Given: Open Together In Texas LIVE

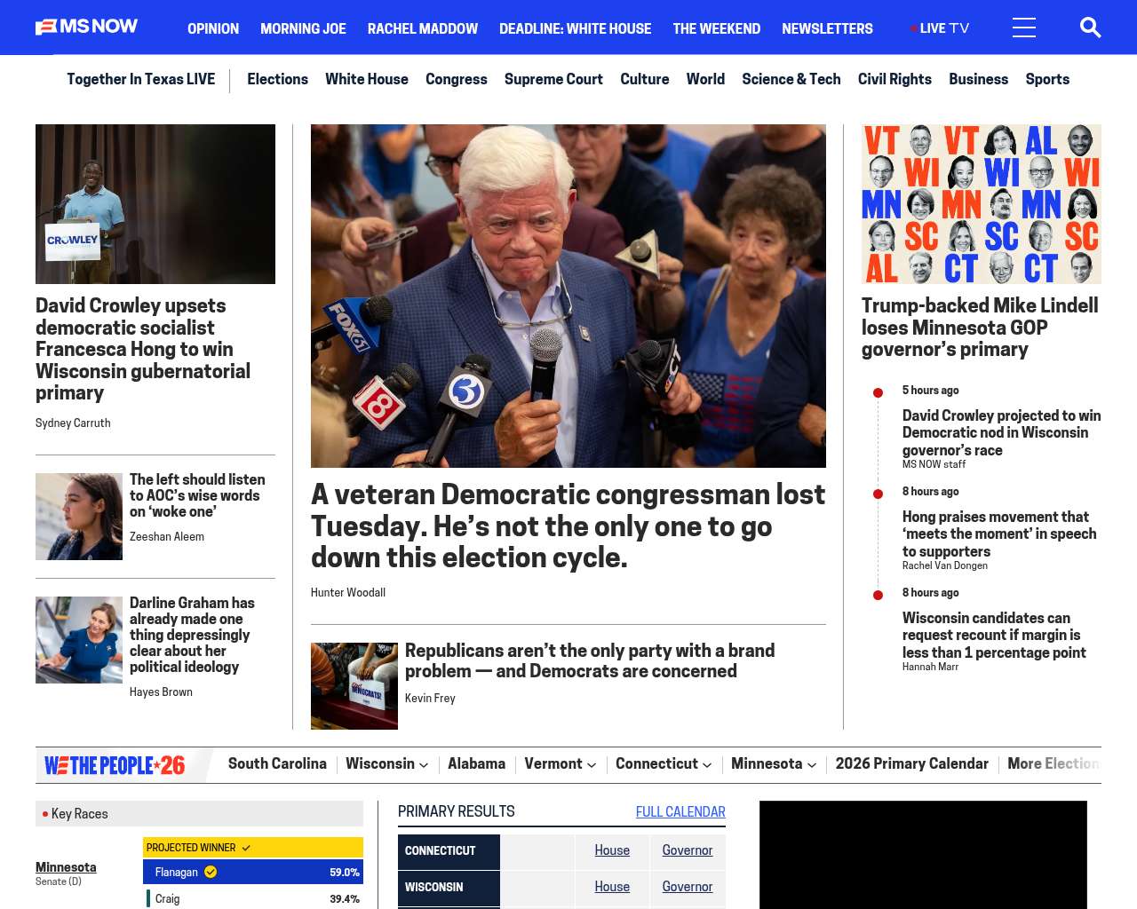Looking at the screenshot, I should click(140, 79).
